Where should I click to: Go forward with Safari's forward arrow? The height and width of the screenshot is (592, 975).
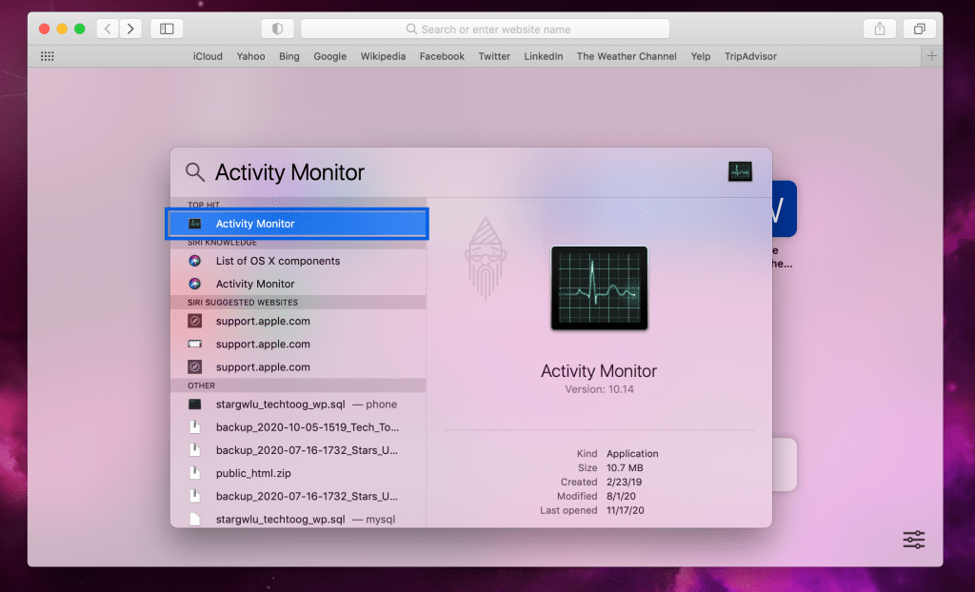[x=130, y=29]
